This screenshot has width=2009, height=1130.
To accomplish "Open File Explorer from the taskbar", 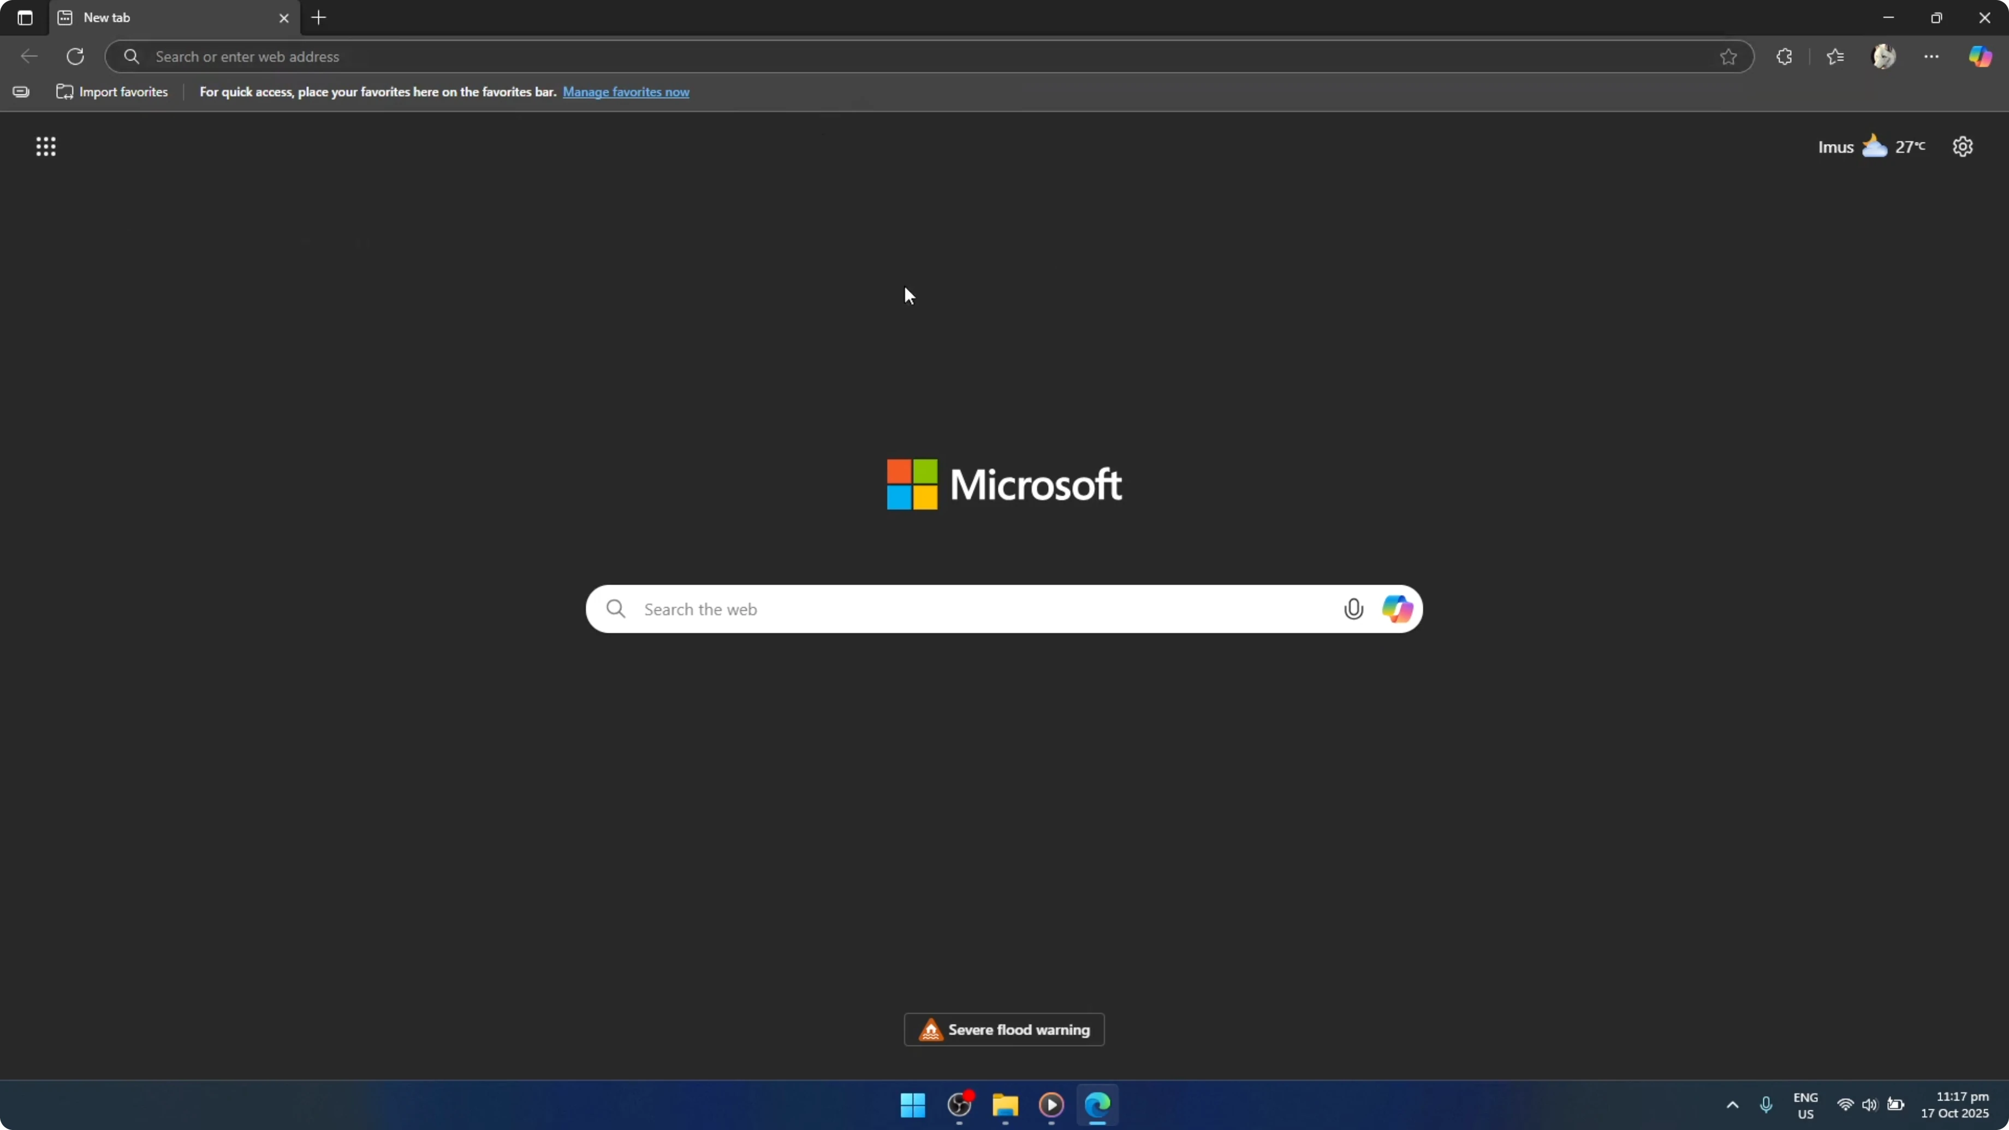I will pos(1005,1106).
